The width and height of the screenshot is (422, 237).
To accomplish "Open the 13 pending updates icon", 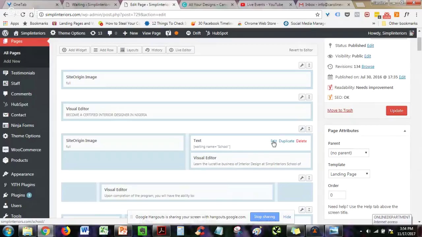I will 96,33.
